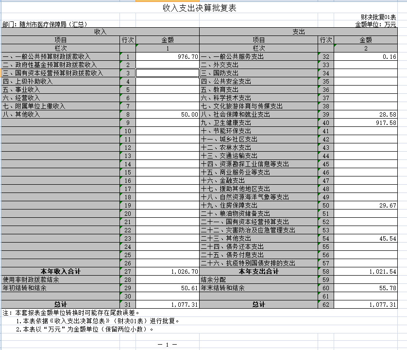Select cell 十六、金融支出

(258, 180)
